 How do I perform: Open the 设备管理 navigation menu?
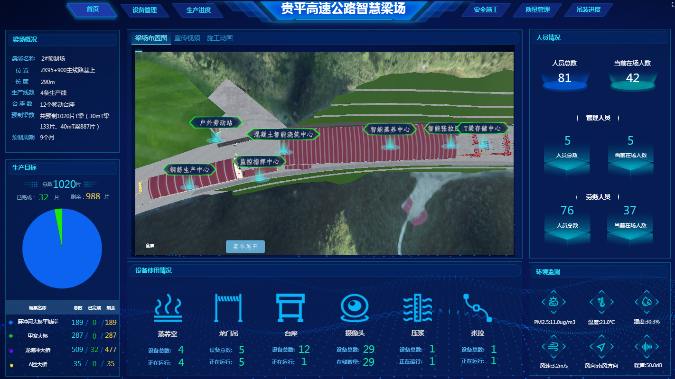coord(145,10)
